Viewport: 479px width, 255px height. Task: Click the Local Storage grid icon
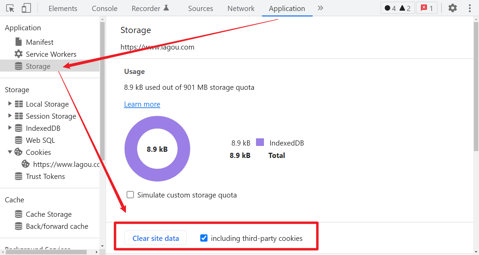pyautogui.click(x=19, y=104)
